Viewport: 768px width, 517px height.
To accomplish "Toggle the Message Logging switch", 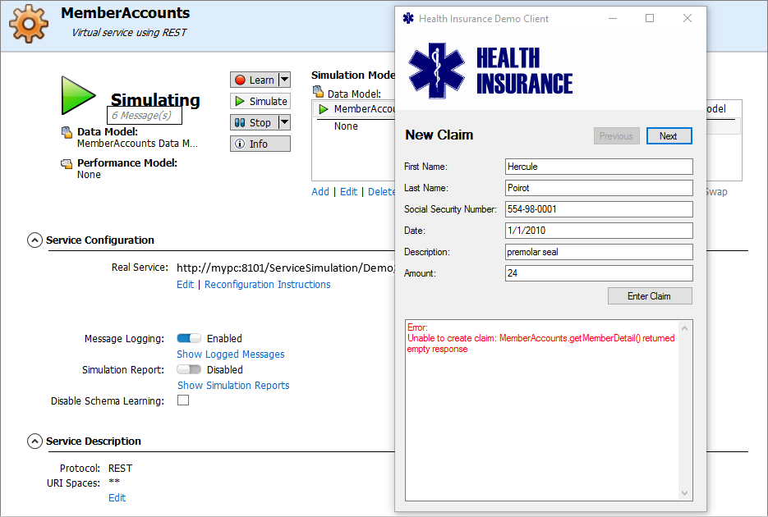I will (189, 338).
